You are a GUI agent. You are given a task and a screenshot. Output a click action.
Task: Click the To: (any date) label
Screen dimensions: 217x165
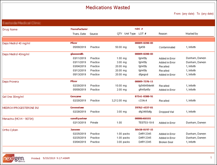(205, 14)
